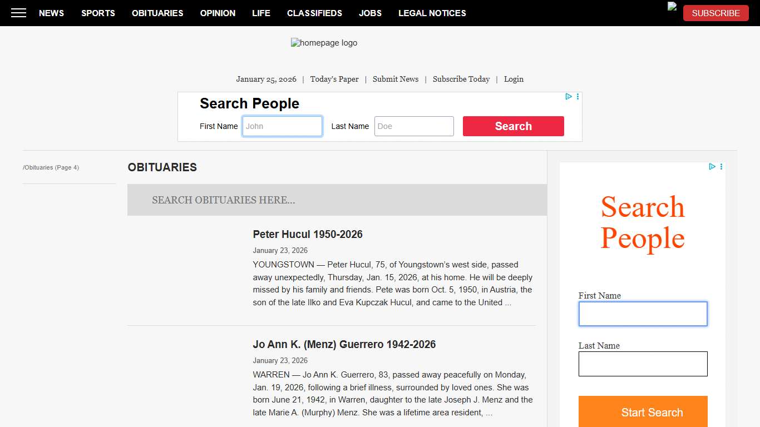This screenshot has height=427, width=760.
Task: Open the Peter Hucul 1950-2026 obituary
Action: click(x=307, y=234)
